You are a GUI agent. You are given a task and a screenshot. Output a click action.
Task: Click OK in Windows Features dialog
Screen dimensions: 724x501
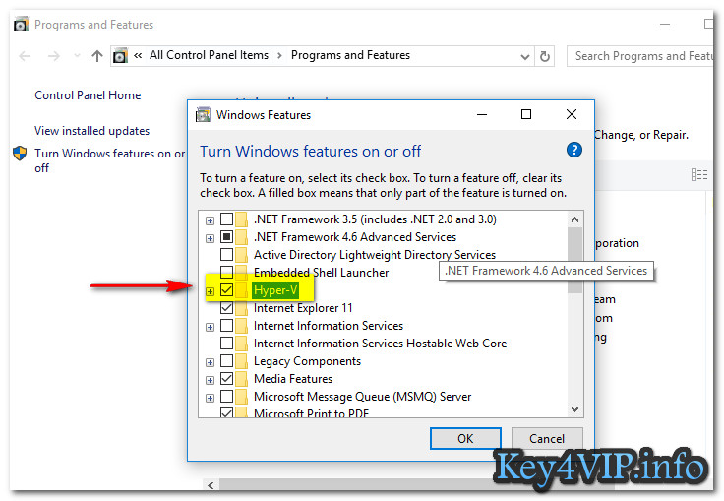pos(465,438)
